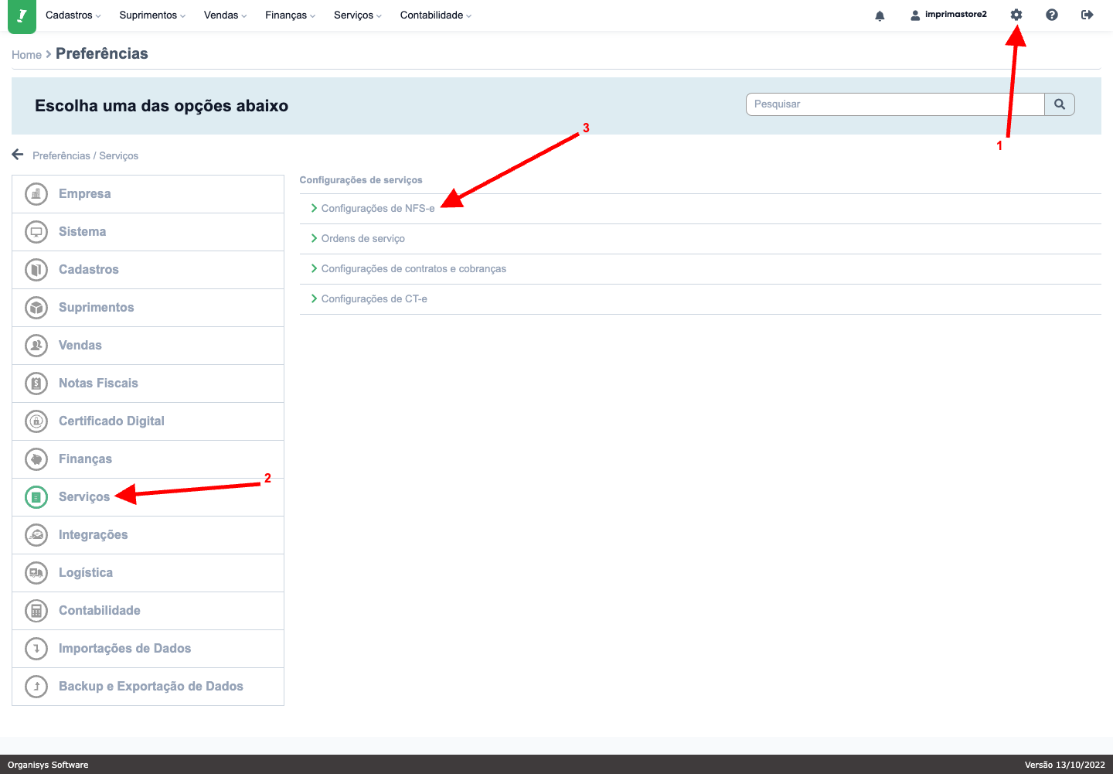The height and width of the screenshot is (774, 1113).
Task: Select Backup e Exportação de Dados
Action: (148, 687)
